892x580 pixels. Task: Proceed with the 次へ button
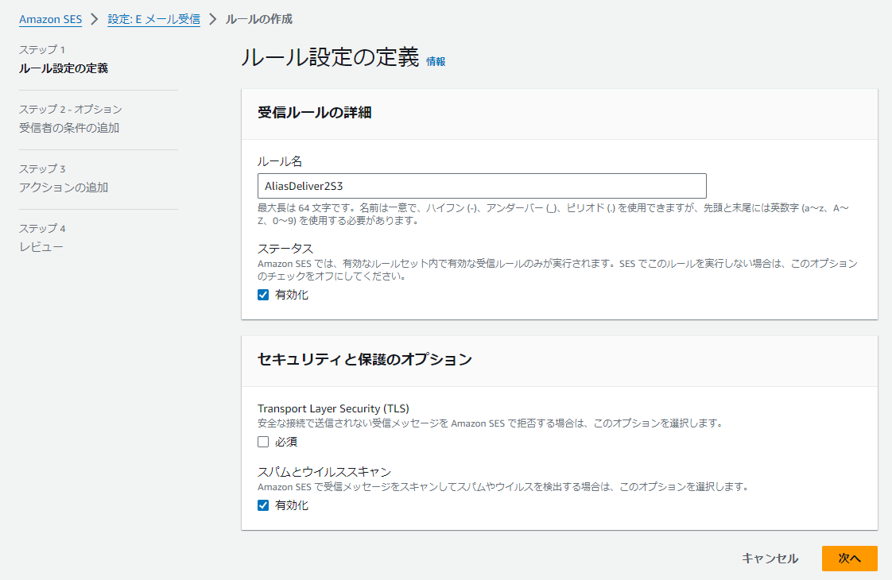(849, 559)
